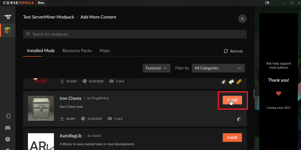Install the Iron Chests mod
Viewport: 301px width, 150px height.
pos(232,100)
